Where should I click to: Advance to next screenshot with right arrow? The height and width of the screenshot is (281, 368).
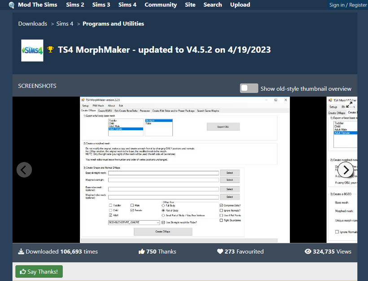tap(346, 170)
